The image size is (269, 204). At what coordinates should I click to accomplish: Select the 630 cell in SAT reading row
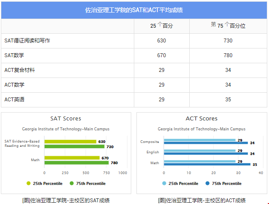[x=162, y=41]
